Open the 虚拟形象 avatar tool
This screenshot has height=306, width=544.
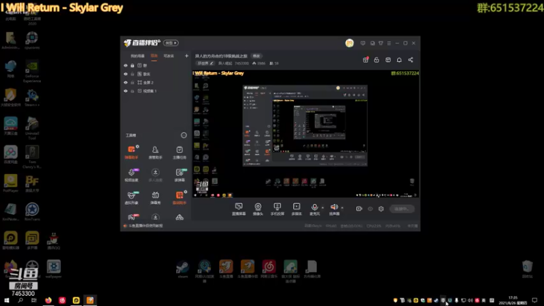click(131, 197)
